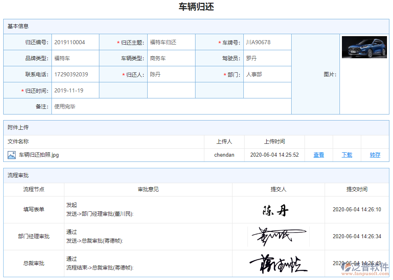
Task: Click the 归还编号 field showing 2019110004
Action: (x=75, y=42)
